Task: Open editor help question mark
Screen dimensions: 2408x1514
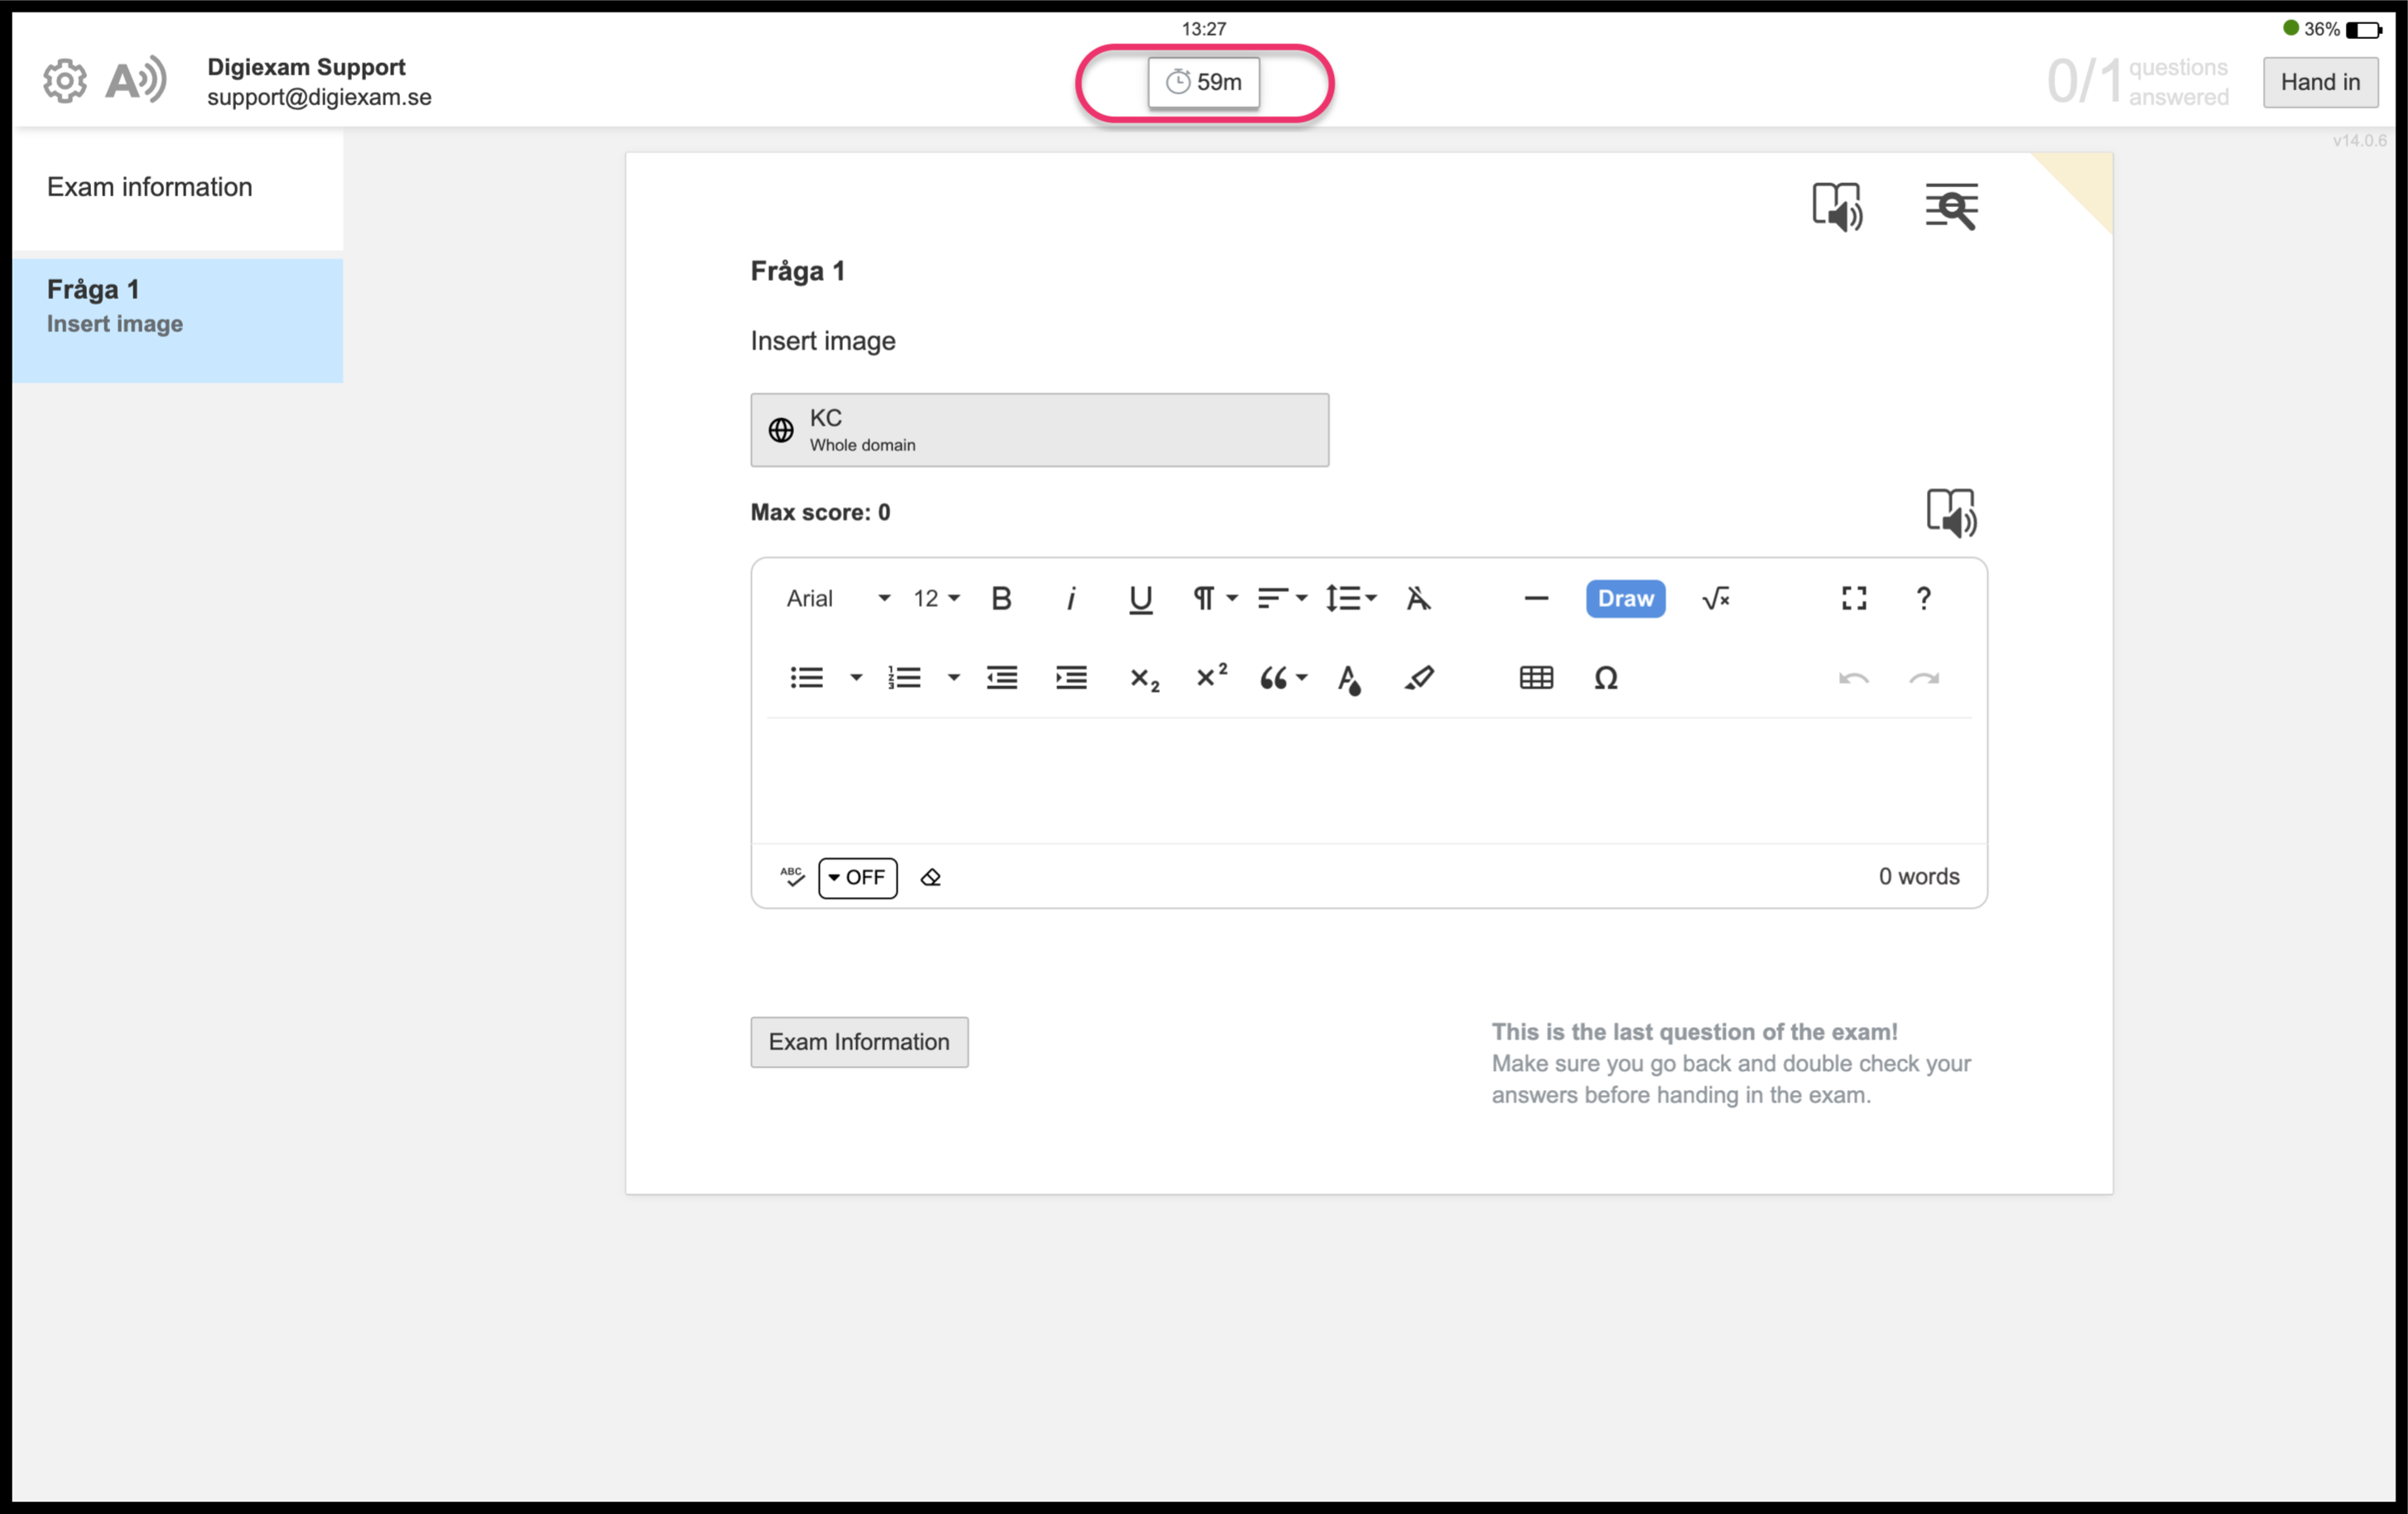Action: [x=1923, y=598]
